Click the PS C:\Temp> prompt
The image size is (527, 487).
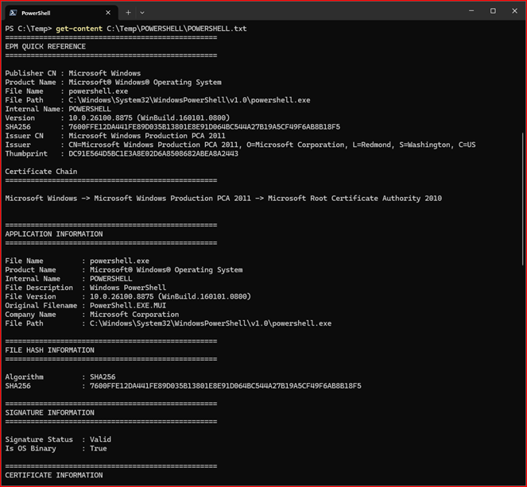[x=29, y=29]
